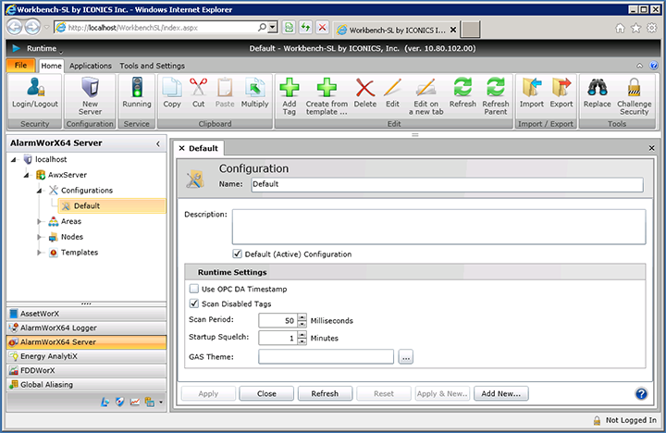Click the Close button at bottom

tap(266, 393)
